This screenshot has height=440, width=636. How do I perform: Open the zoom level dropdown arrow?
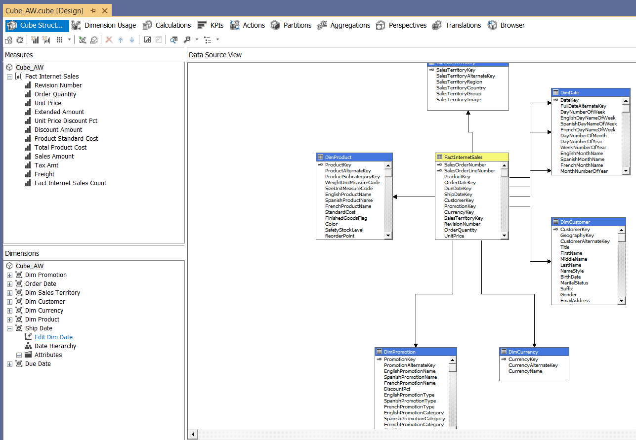tap(196, 40)
